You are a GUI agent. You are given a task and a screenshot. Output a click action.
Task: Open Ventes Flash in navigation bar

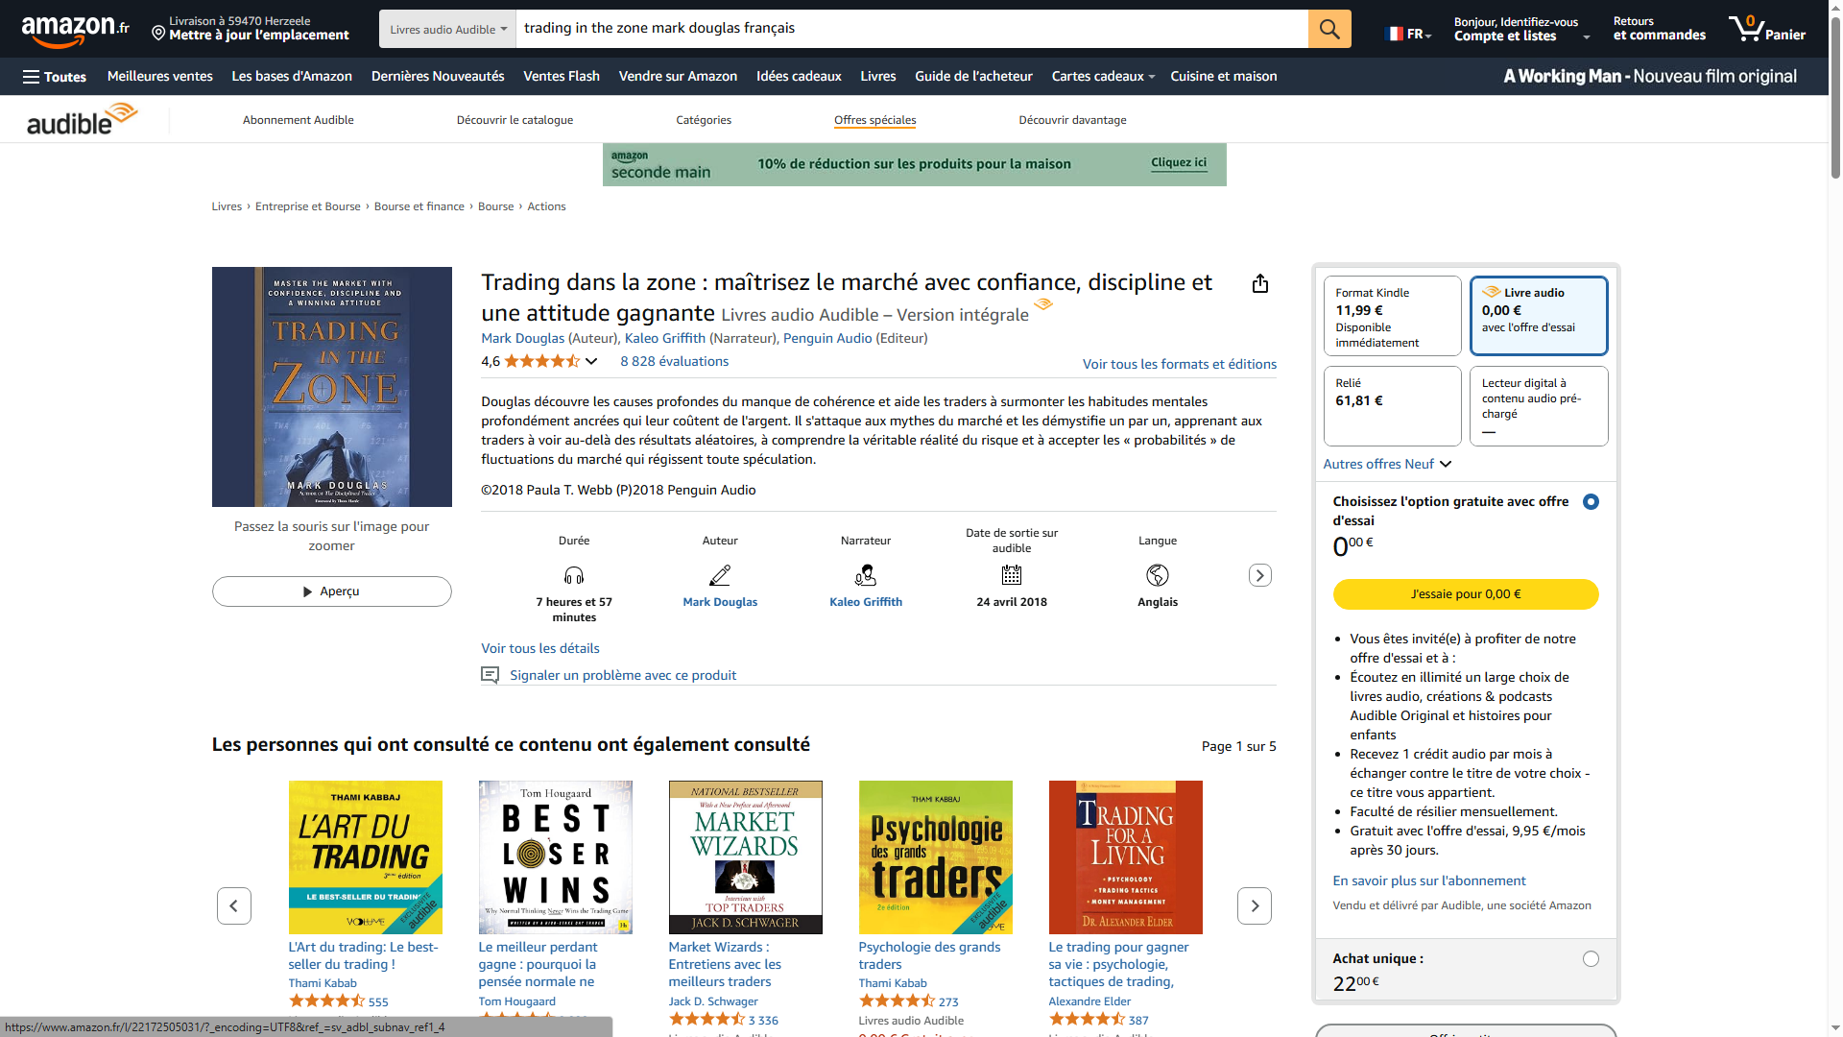tap(561, 77)
